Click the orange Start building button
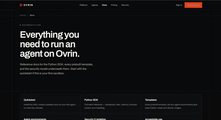 coord(193,5)
